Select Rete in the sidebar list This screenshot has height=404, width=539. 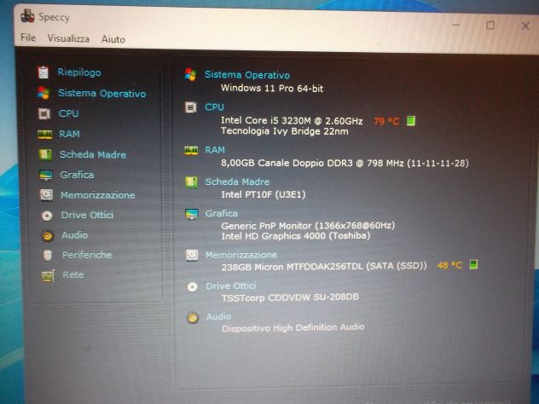pyautogui.click(x=73, y=274)
